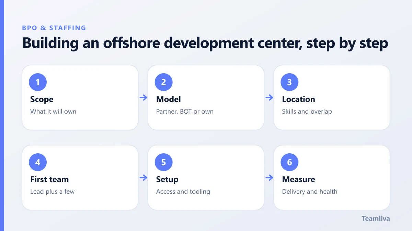Click the "Partner, BOT or own" text

click(x=185, y=111)
